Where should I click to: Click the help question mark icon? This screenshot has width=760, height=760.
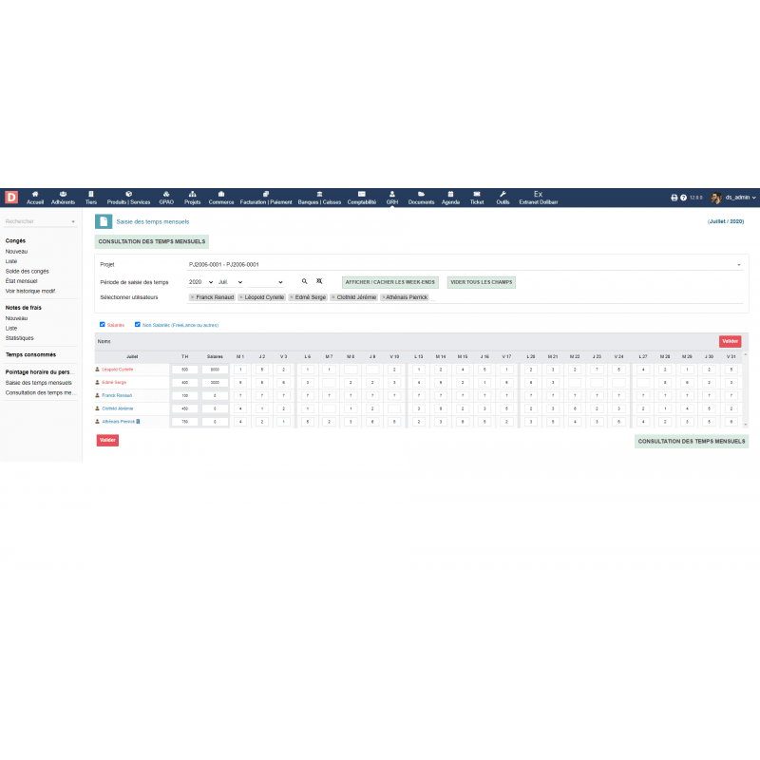(683, 198)
